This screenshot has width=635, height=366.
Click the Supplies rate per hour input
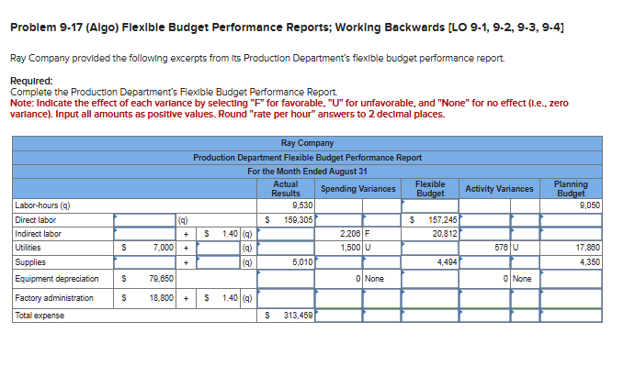click(219, 262)
